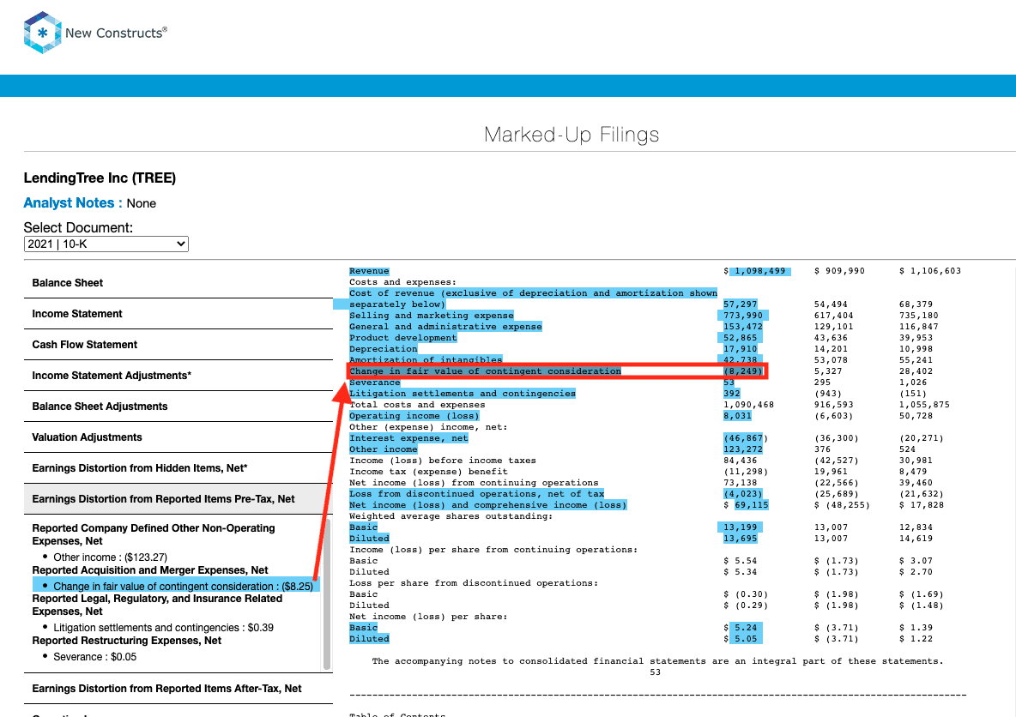Click Net income (loss) and comprehensive income (loss)

click(487, 504)
